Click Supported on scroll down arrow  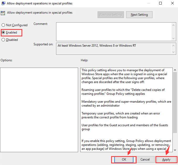[173, 52]
